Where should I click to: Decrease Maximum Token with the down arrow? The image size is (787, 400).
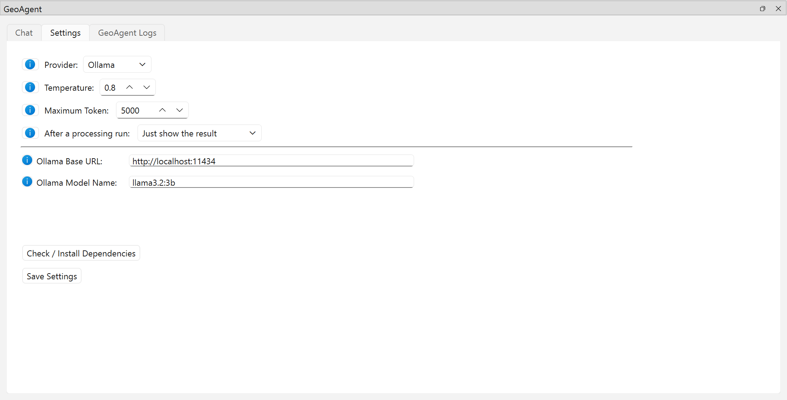180,110
